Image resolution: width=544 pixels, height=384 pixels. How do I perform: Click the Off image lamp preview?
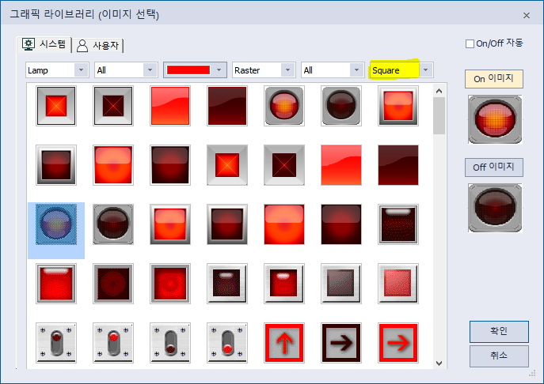click(495, 208)
